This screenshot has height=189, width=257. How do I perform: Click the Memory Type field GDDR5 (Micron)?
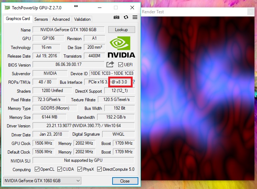55,108
